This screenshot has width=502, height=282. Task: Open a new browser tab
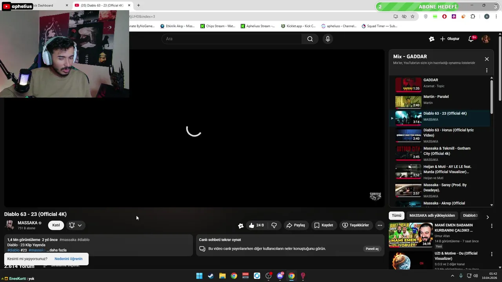(138, 5)
